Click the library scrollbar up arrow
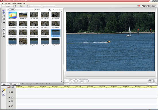Viewport: 158px width, 110px height. click(x=62, y=12)
